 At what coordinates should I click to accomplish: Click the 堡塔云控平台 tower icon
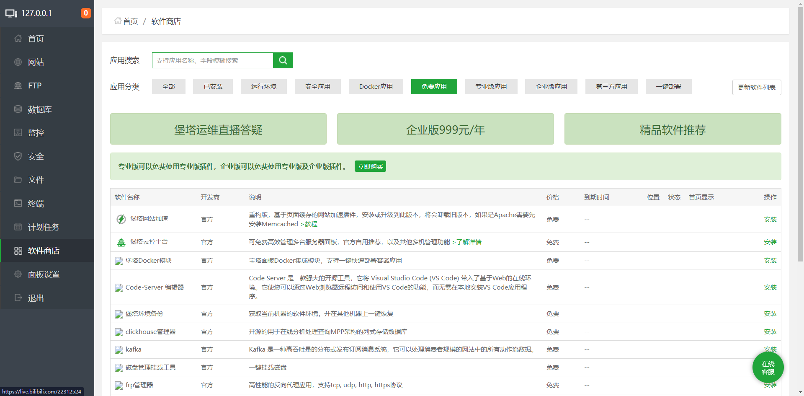[x=121, y=242]
